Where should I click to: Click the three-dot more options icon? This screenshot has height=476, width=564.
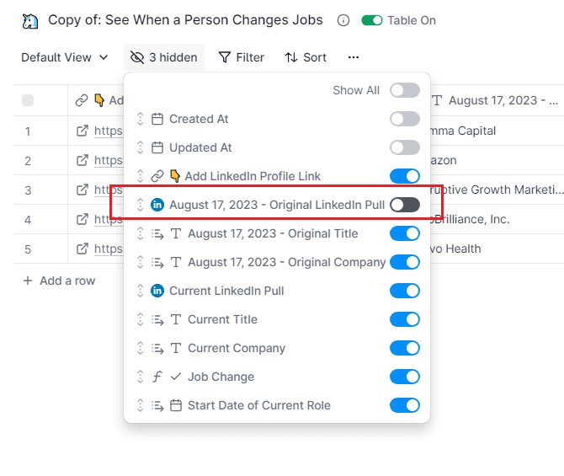tap(354, 57)
